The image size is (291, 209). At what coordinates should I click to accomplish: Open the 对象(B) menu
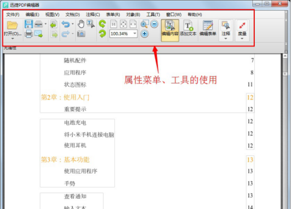tap(133, 15)
